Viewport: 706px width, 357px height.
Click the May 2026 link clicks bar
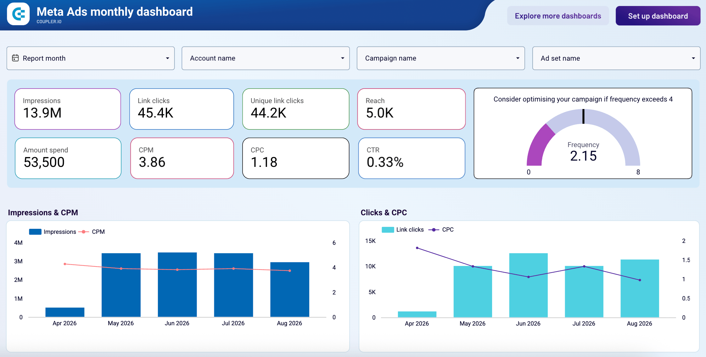(473, 292)
